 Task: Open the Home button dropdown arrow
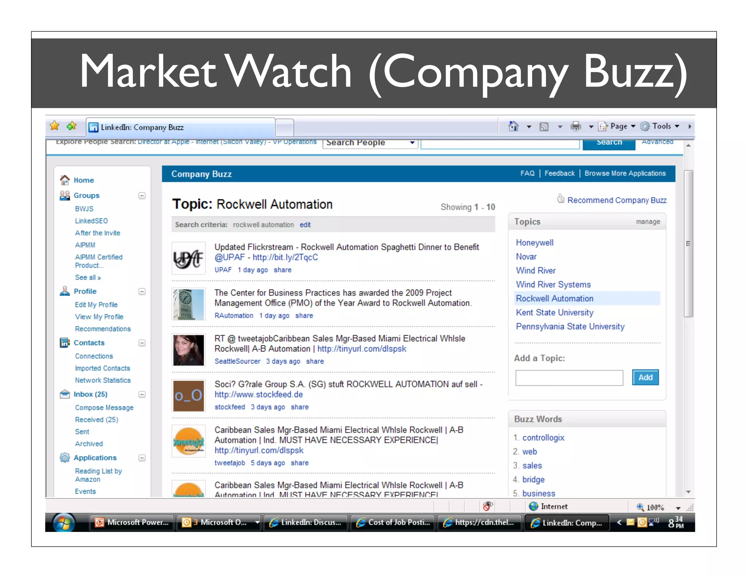(529, 127)
